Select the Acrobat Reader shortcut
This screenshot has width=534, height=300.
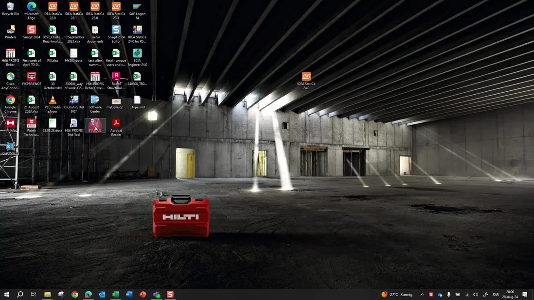click(x=116, y=127)
